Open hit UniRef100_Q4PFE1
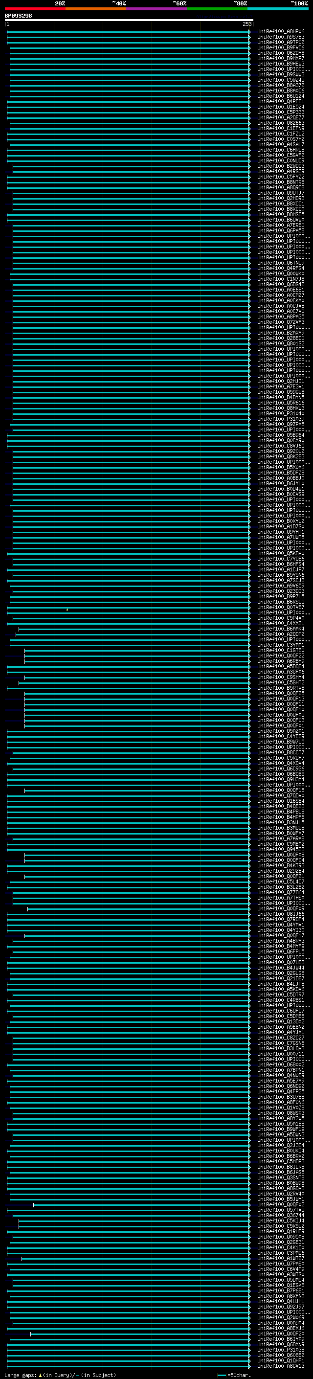This screenshot has height=1379, width=313. [x=280, y=101]
